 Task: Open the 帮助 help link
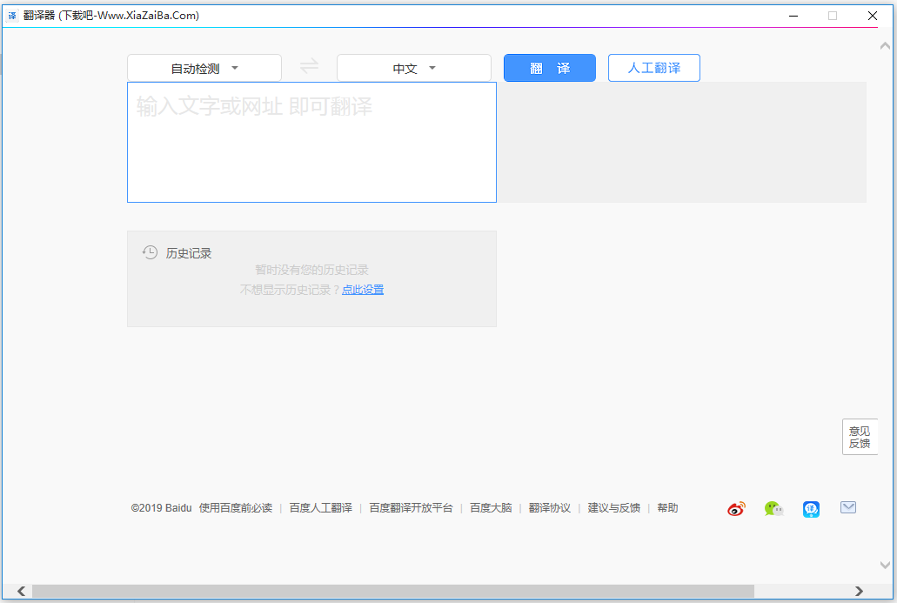[667, 508]
